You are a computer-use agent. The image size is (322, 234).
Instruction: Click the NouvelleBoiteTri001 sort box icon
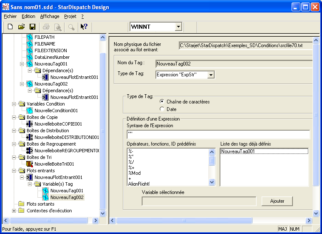30,164
